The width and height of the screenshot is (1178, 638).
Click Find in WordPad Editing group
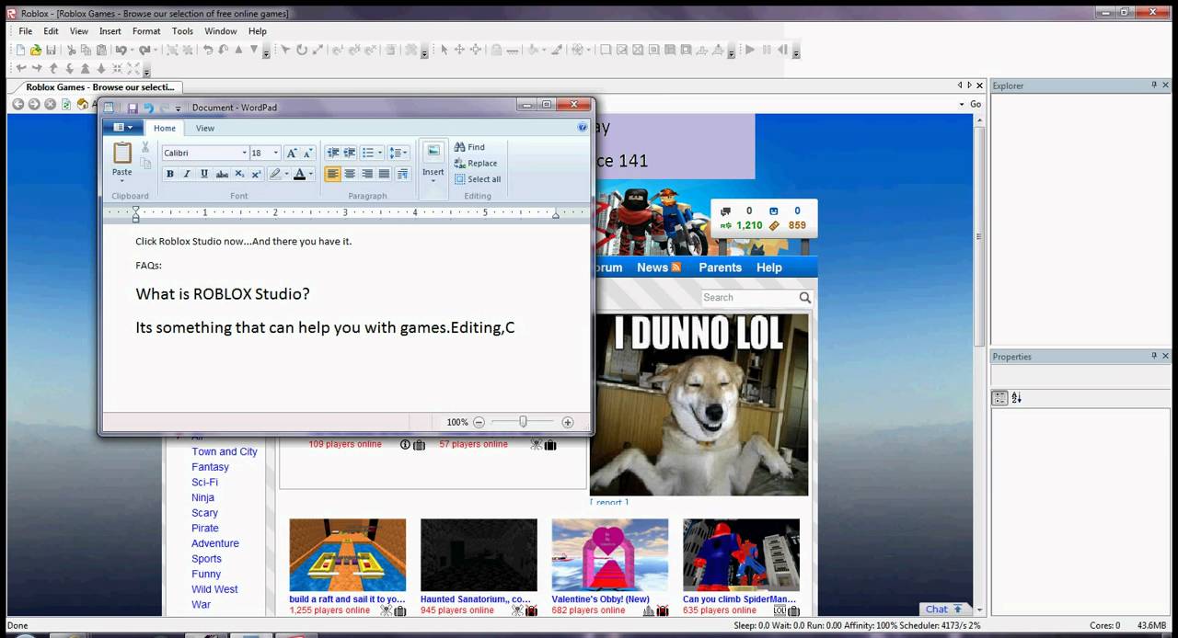(469, 147)
